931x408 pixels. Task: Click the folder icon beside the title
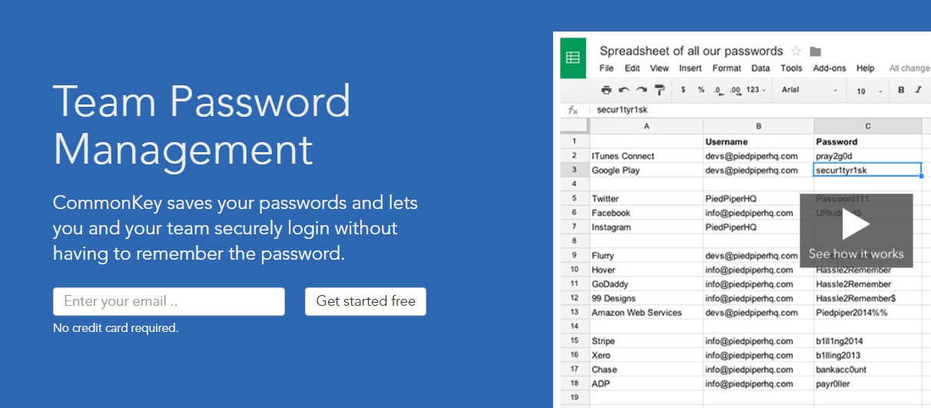[x=816, y=51]
